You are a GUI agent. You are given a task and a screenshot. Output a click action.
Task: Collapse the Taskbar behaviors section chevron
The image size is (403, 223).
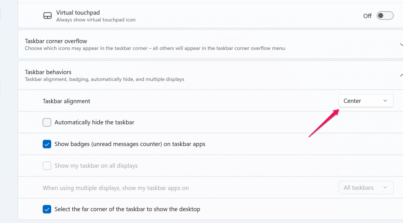(401, 75)
